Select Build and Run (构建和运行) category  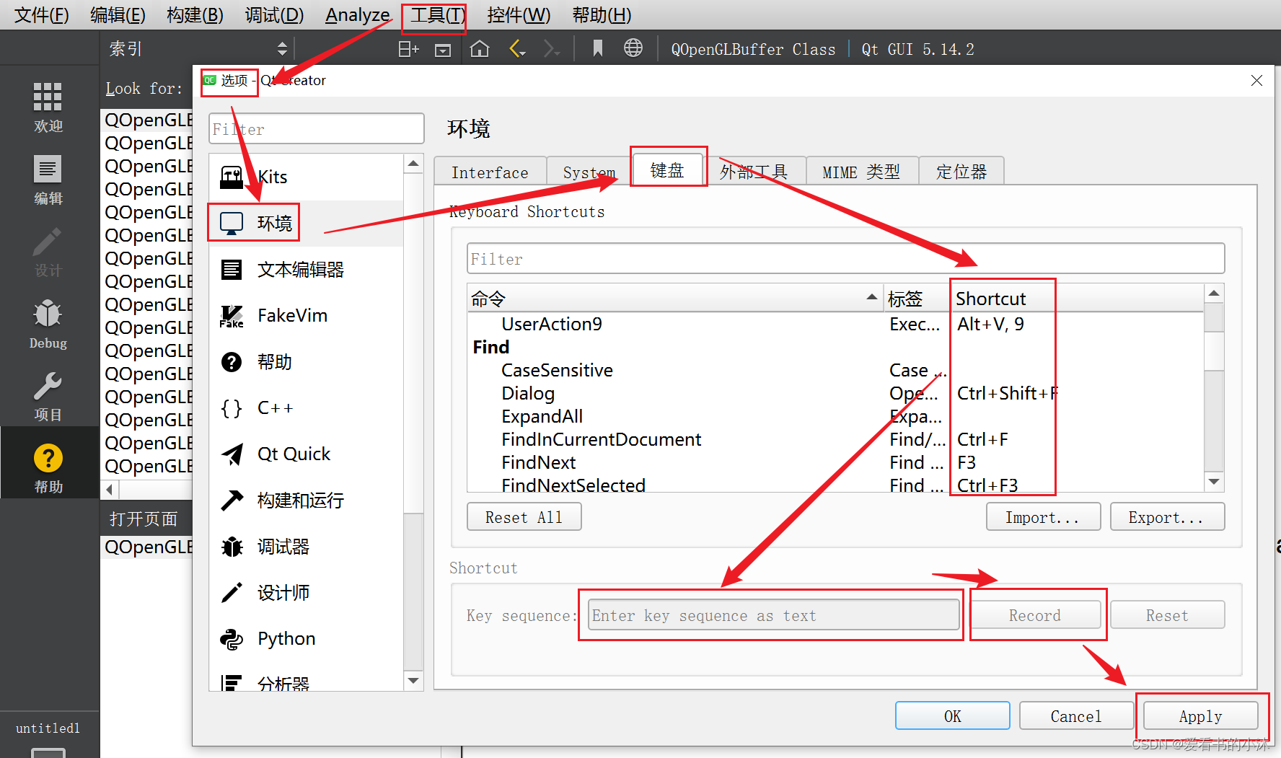[x=306, y=500]
